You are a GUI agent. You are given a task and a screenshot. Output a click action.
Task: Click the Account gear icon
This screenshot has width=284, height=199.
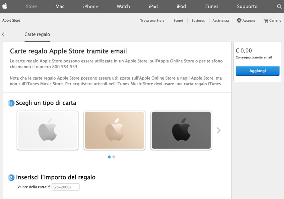pos(239,20)
